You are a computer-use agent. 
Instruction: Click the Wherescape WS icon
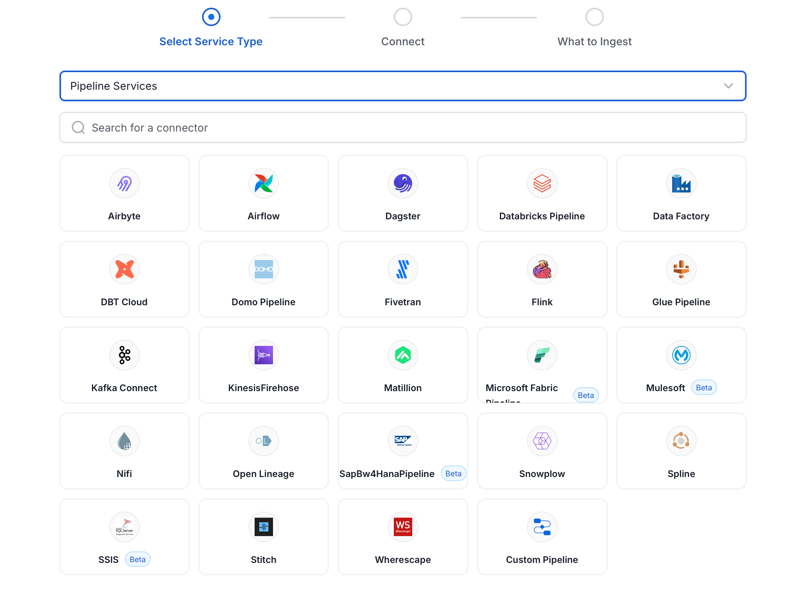[x=403, y=527]
